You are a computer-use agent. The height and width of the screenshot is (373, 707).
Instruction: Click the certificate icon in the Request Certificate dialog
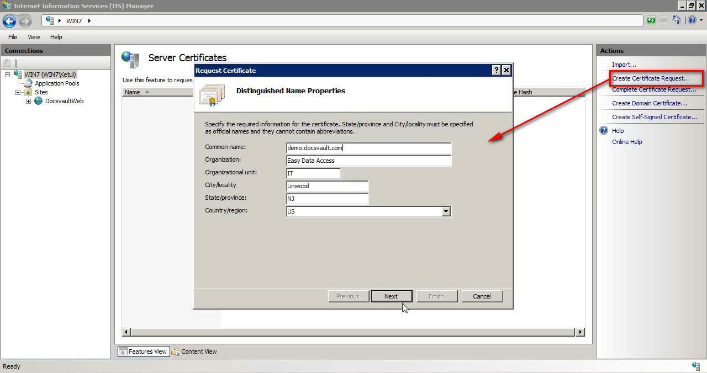tap(212, 94)
